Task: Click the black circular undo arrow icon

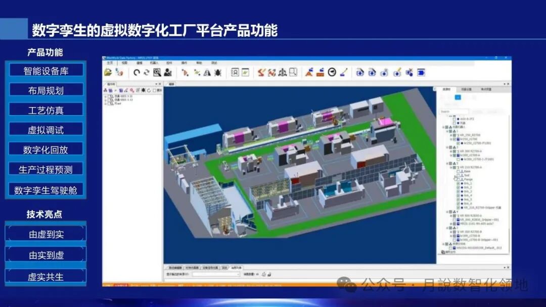Action: (x=136, y=72)
